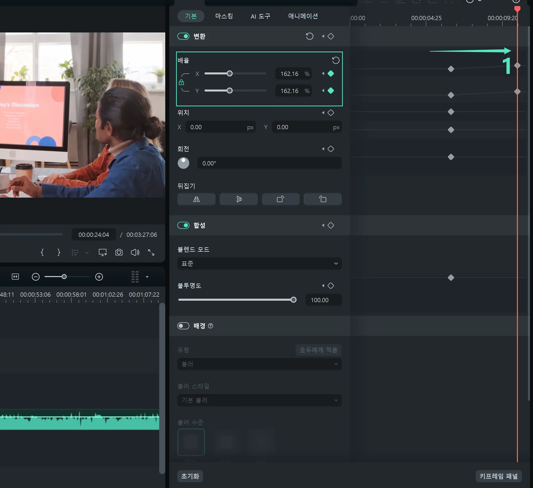Toggle the 배율 Y keyframe diamond
This screenshot has height=488, width=533.
[x=331, y=91]
